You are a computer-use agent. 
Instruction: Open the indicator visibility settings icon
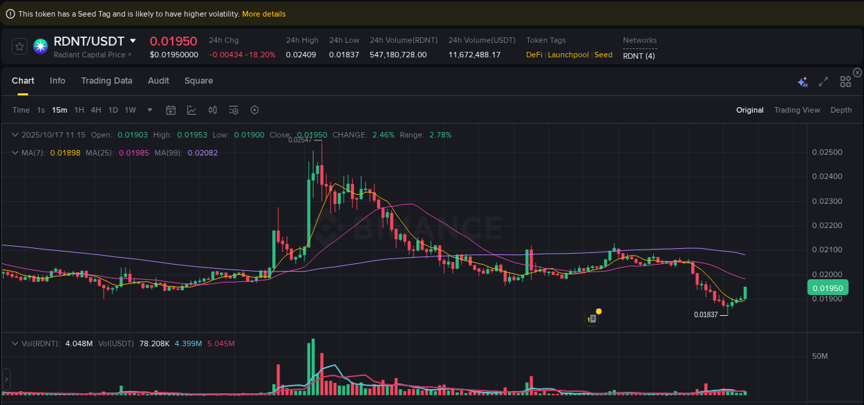[x=233, y=110]
